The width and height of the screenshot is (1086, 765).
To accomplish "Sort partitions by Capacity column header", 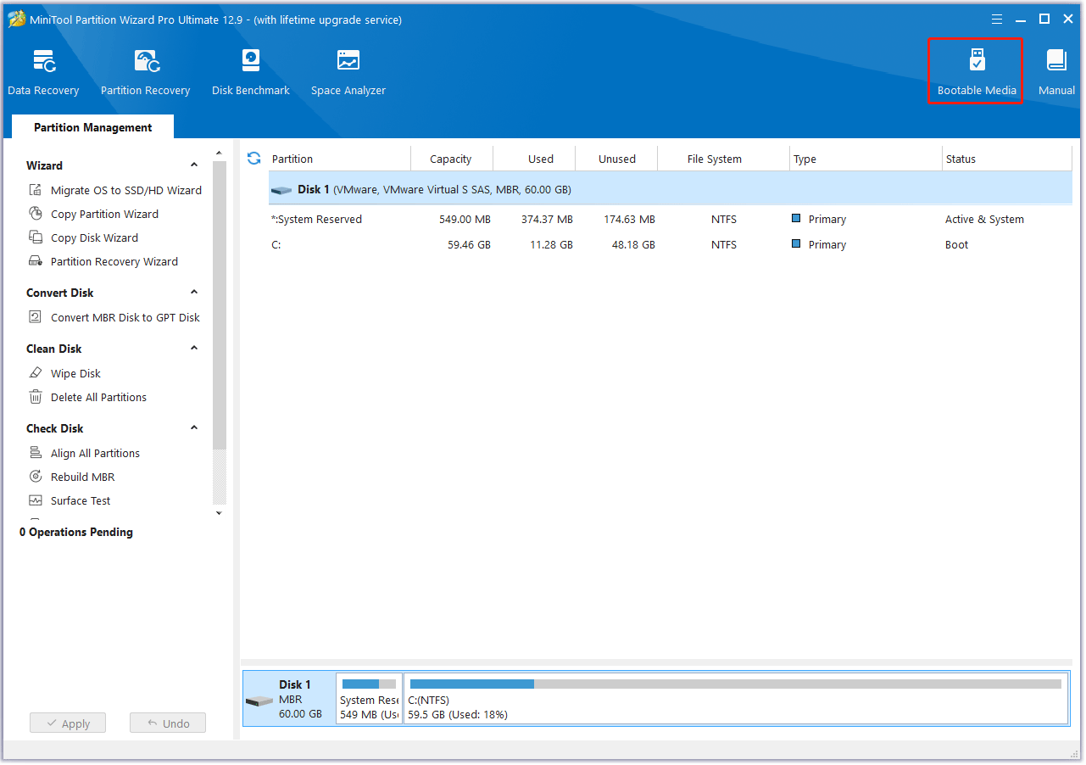I will [x=450, y=159].
